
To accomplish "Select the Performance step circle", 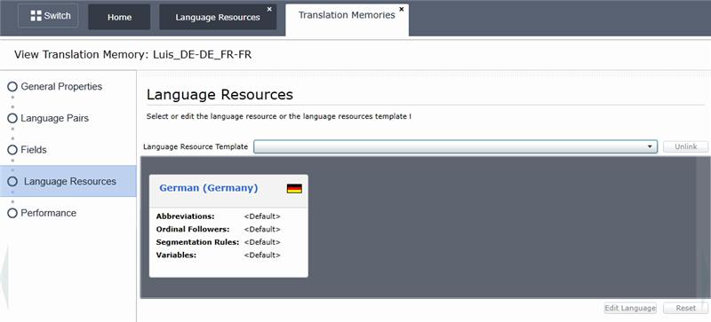I will coord(12,213).
